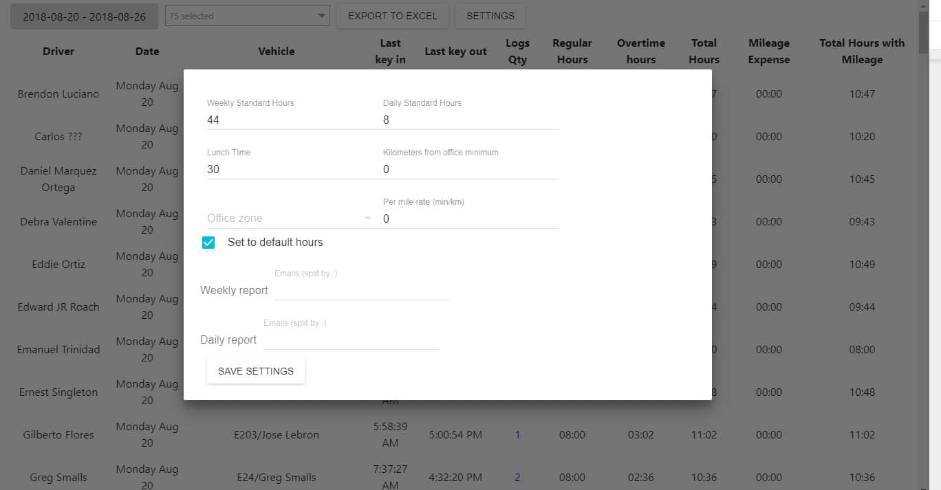Click the Daily Standard Hours input
This screenshot has height=490, width=941.
click(470, 120)
